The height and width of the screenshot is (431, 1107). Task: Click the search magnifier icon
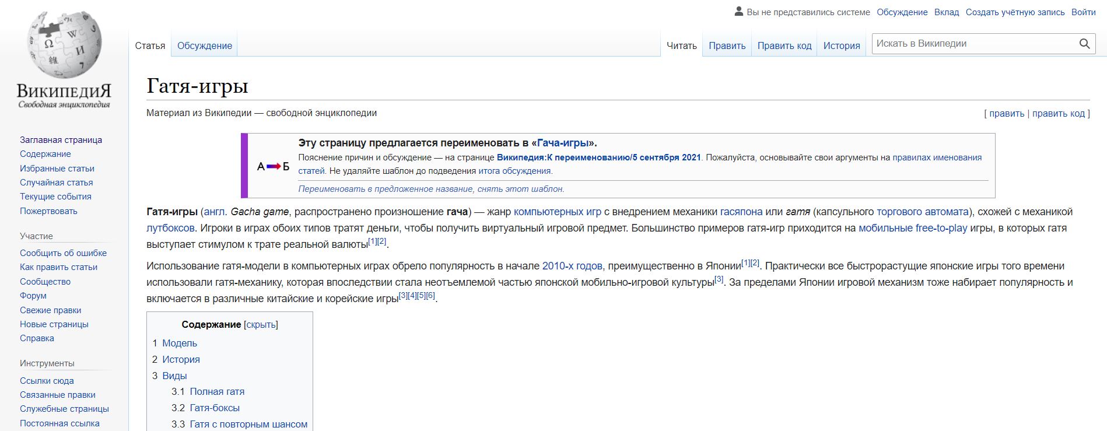coord(1084,44)
